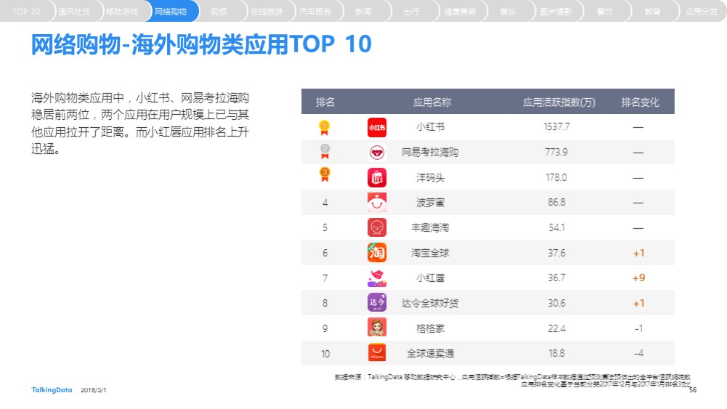The height and width of the screenshot is (409, 727).
Task: Click the app name 丰趣海淘
Action: pos(430,227)
